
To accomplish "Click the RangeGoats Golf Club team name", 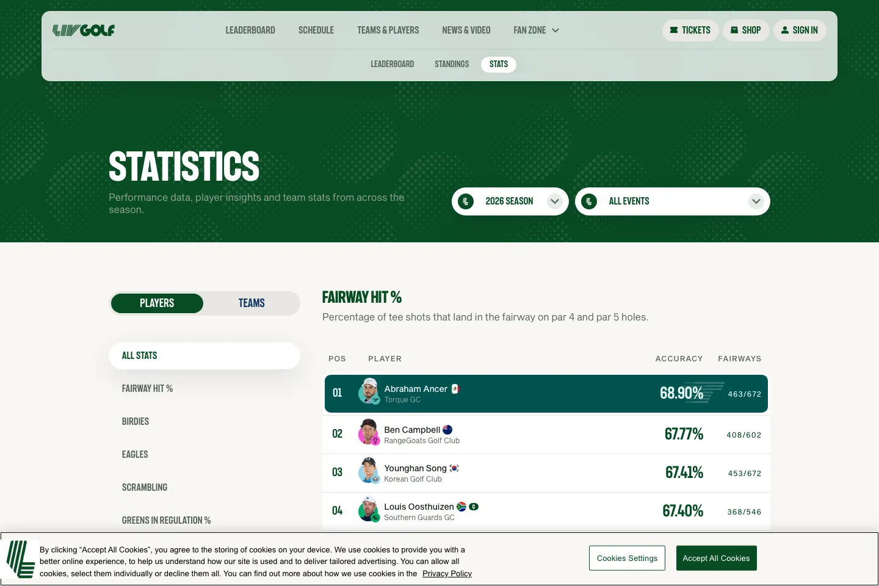I will pyautogui.click(x=422, y=441).
